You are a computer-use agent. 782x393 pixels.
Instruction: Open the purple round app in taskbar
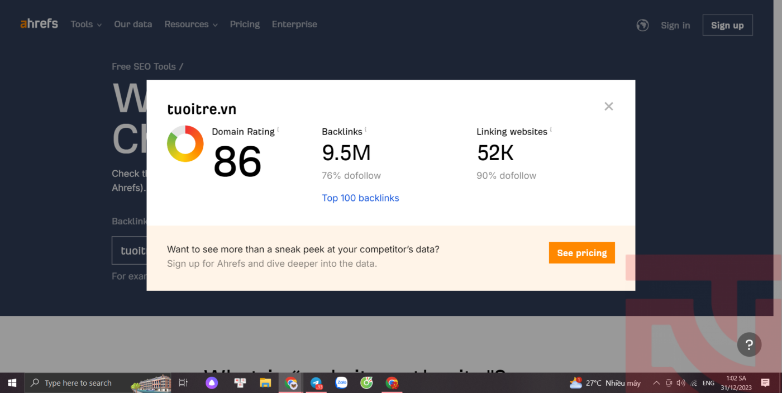tap(212, 383)
